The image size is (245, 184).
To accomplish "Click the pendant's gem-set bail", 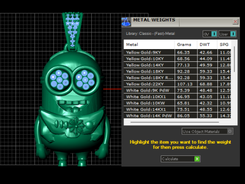I will point(72,31).
